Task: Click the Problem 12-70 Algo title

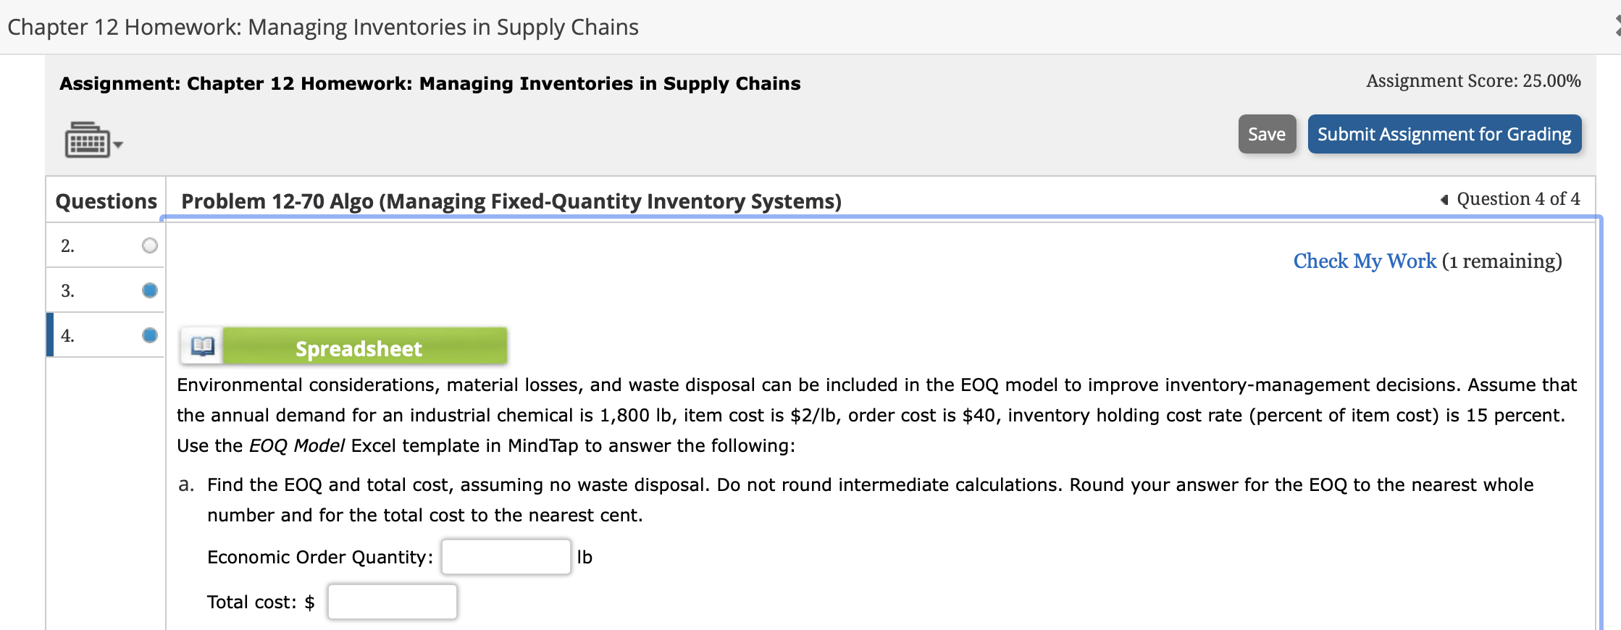Action: (x=511, y=201)
